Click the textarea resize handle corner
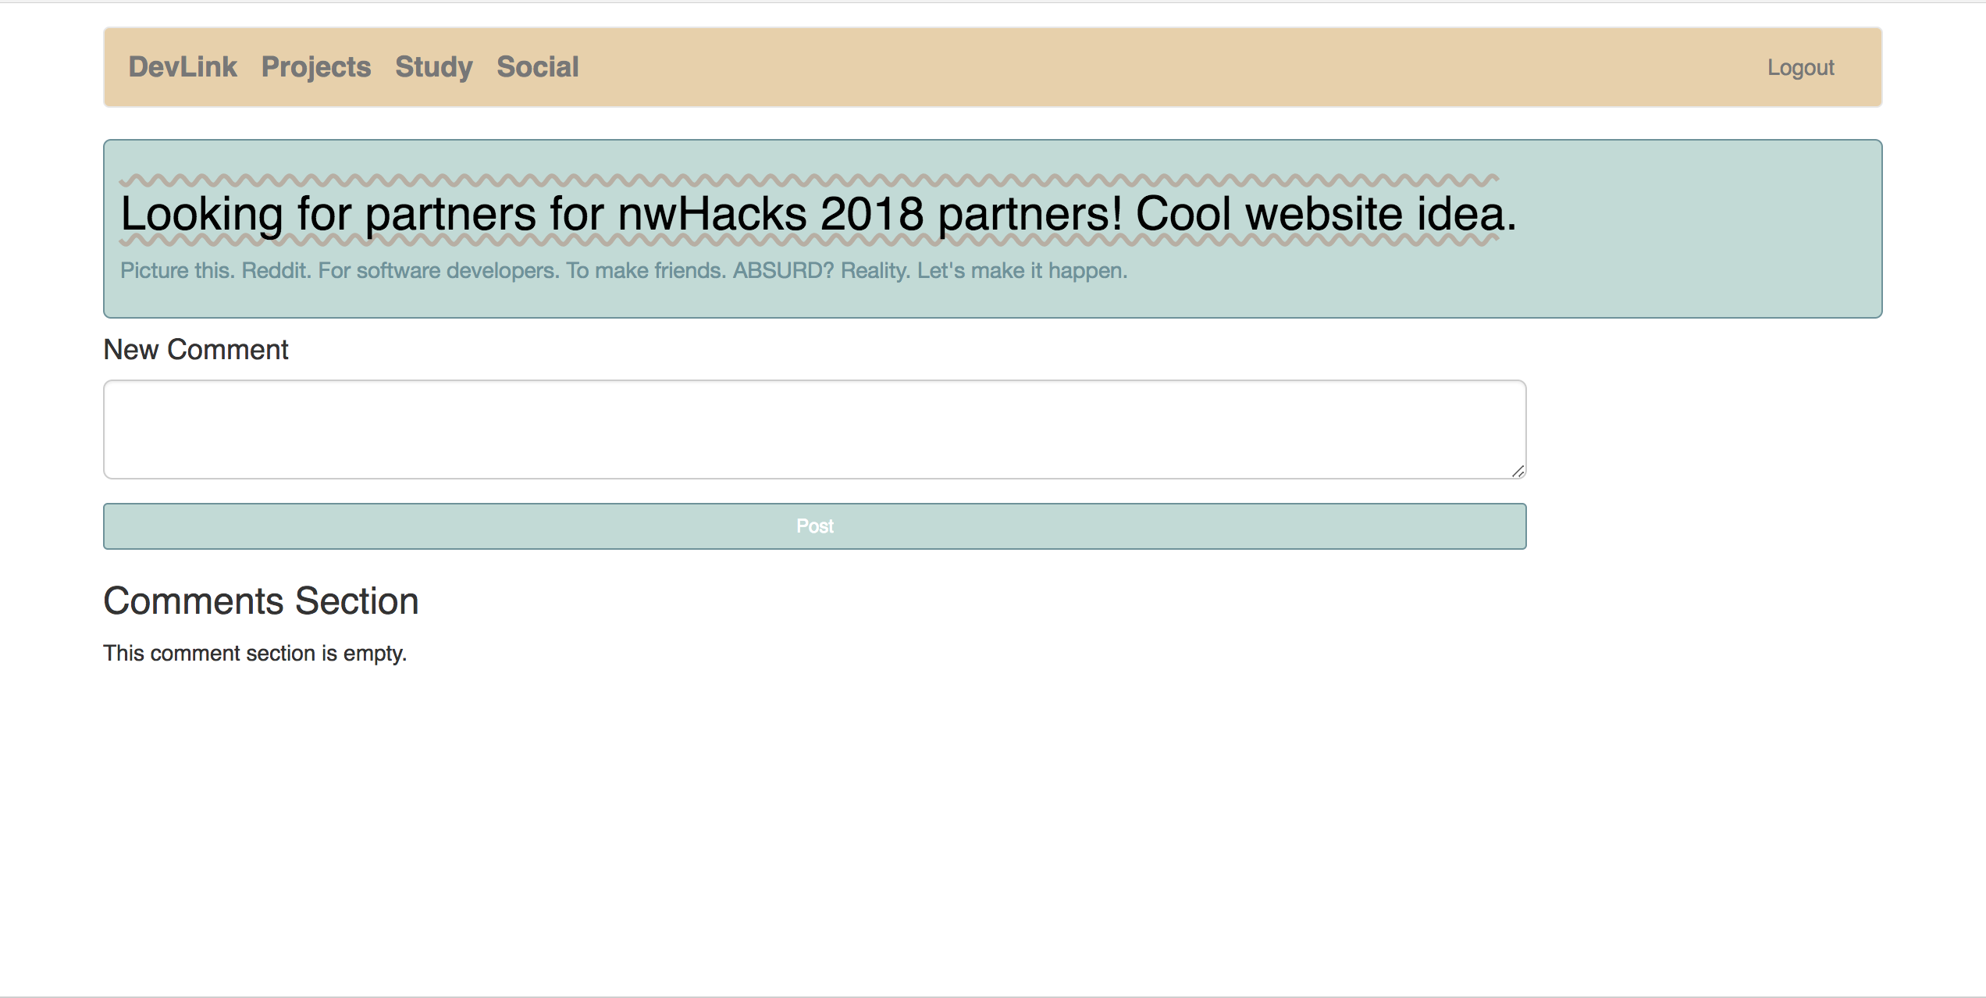 click(x=1518, y=471)
